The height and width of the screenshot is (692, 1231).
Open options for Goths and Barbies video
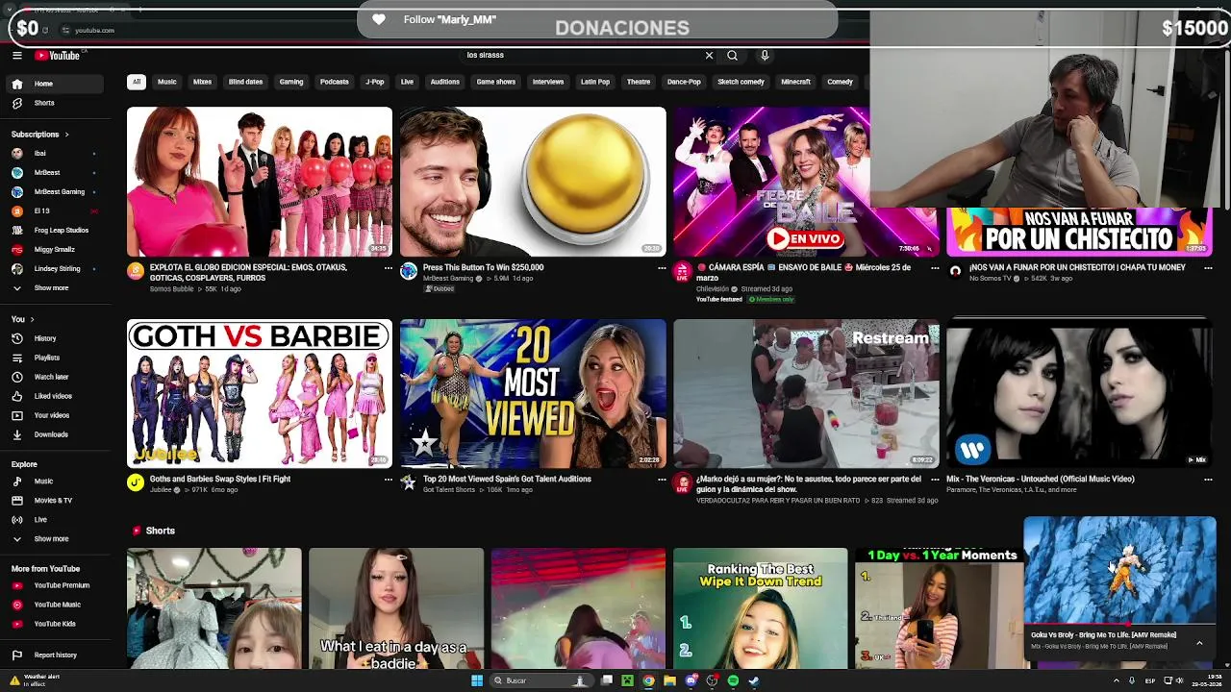pyautogui.click(x=389, y=479)
